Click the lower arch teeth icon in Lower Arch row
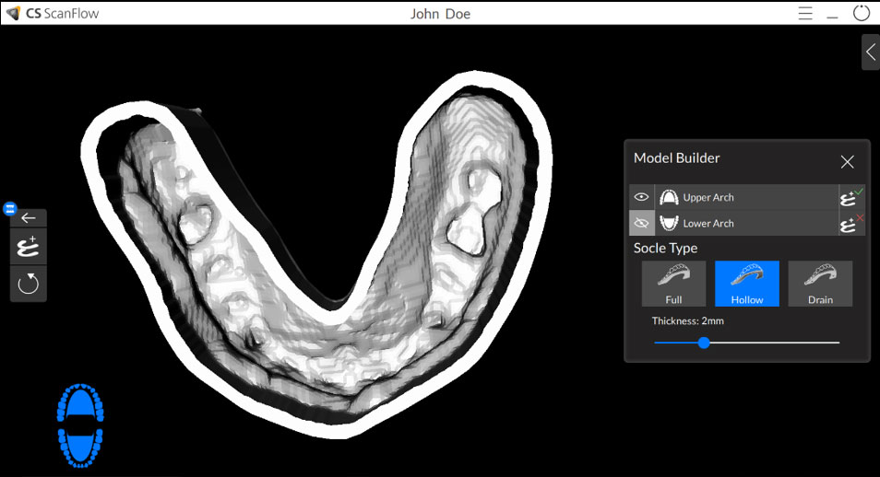880x477 pixels. [x=669, y=223]
